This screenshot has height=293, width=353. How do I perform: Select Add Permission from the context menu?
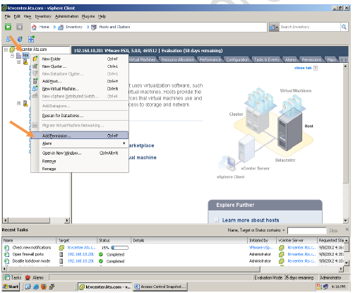(80, 136)
